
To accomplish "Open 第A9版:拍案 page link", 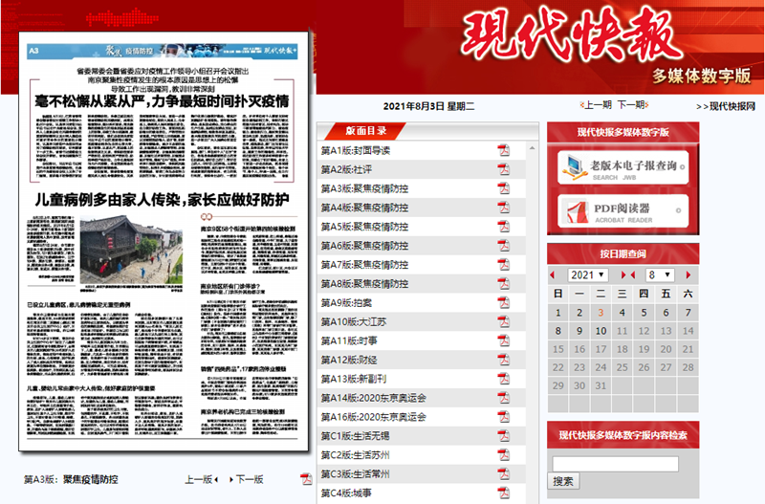I will [x=346, y=302].
